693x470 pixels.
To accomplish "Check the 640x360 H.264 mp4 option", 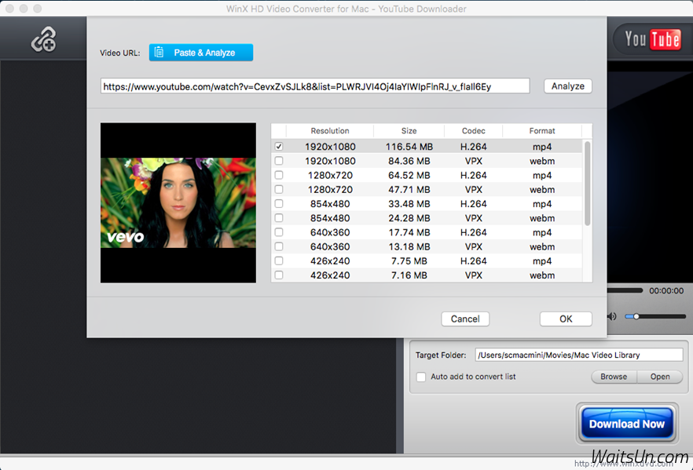I will point(280,232).
